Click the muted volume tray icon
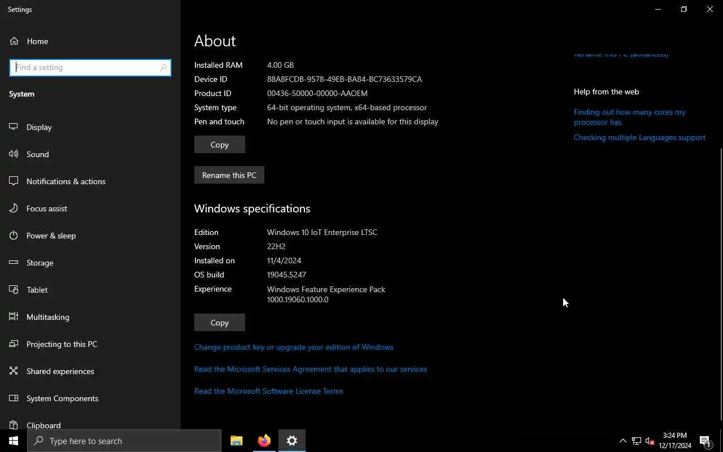Image resolution: width=723 pixels, height=452 pixels. pos(650,441)
